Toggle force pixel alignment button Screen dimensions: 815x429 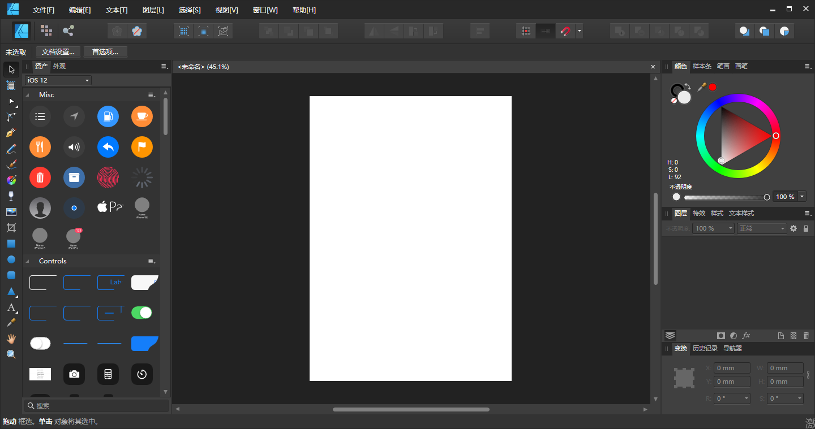pyautogui.click(x=526, y=31)
